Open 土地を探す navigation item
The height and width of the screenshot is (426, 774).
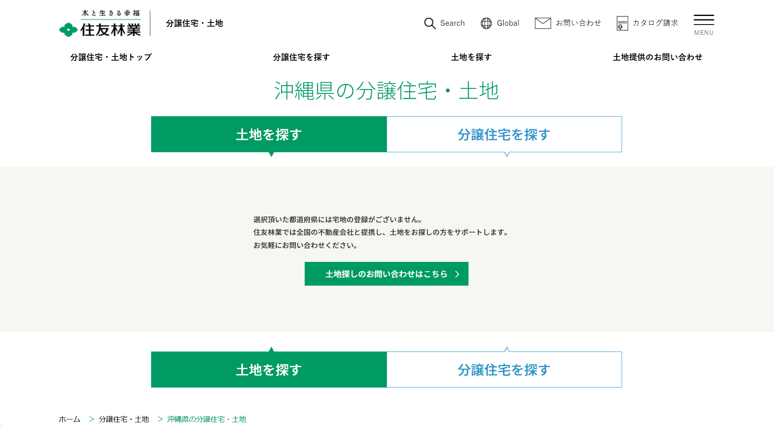[471, 57]
